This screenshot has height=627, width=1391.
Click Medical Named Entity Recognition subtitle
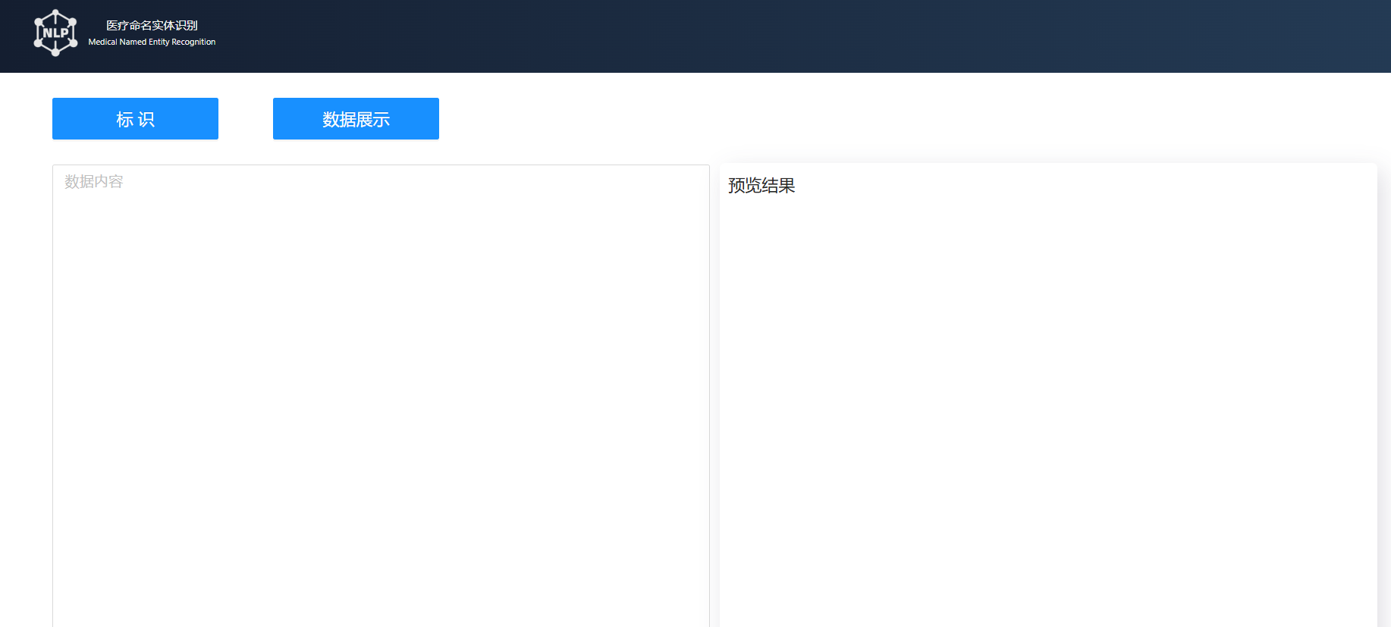pyautogui.click(x=152, y=42)
